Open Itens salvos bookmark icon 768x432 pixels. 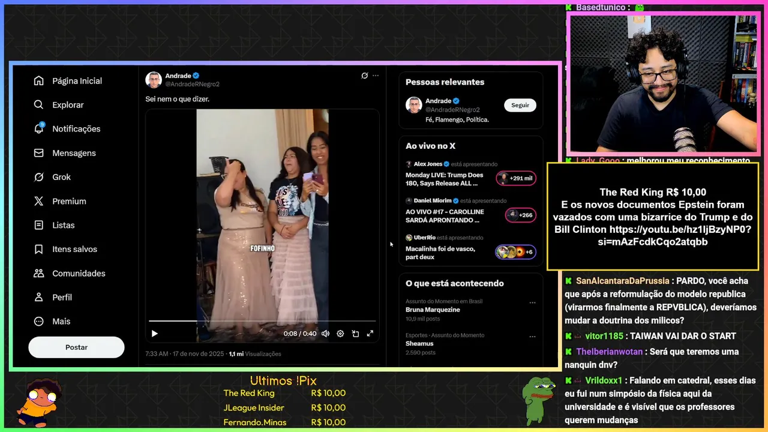click(38, 249)
